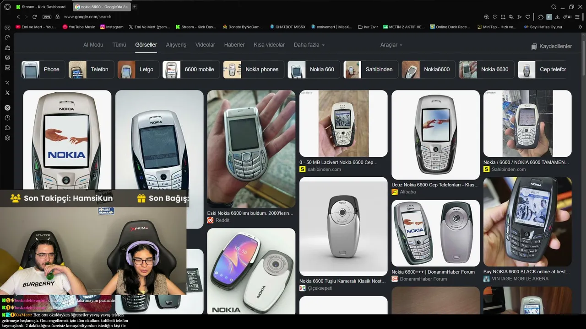Add page to bookmarks with the heart
Screen dimensions: 586x329
[x=528, y=17]
